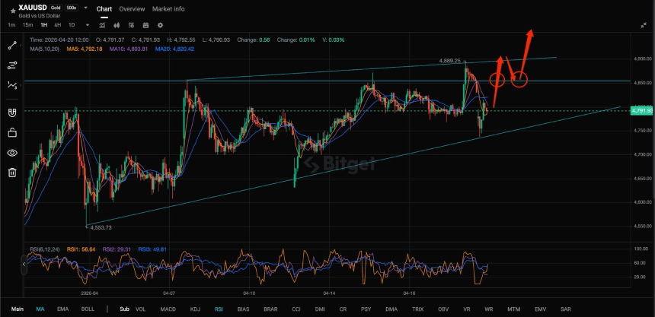The width and height of the screenshot is (655, 317).
Task: Click the MA20: 4,820.42 value
Action: tap(174, 49)
